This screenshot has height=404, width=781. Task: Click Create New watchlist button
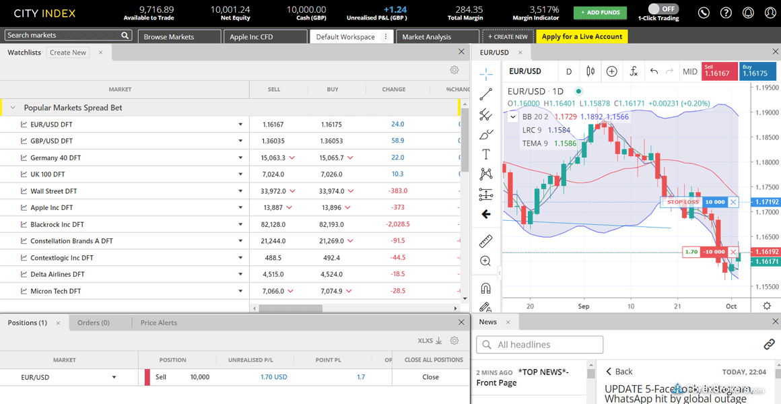coord(68,53)
